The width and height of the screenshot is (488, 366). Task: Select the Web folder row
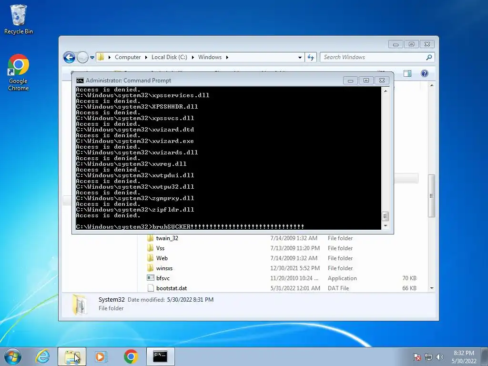pyautogui.click(x=282, y=258)
